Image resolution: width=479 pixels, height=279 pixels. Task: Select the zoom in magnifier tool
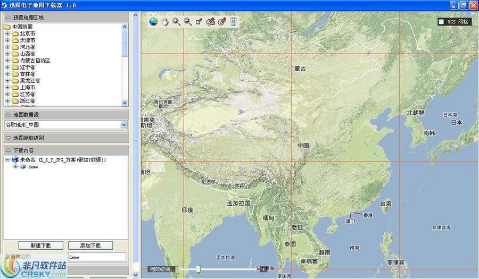point(176,22)
